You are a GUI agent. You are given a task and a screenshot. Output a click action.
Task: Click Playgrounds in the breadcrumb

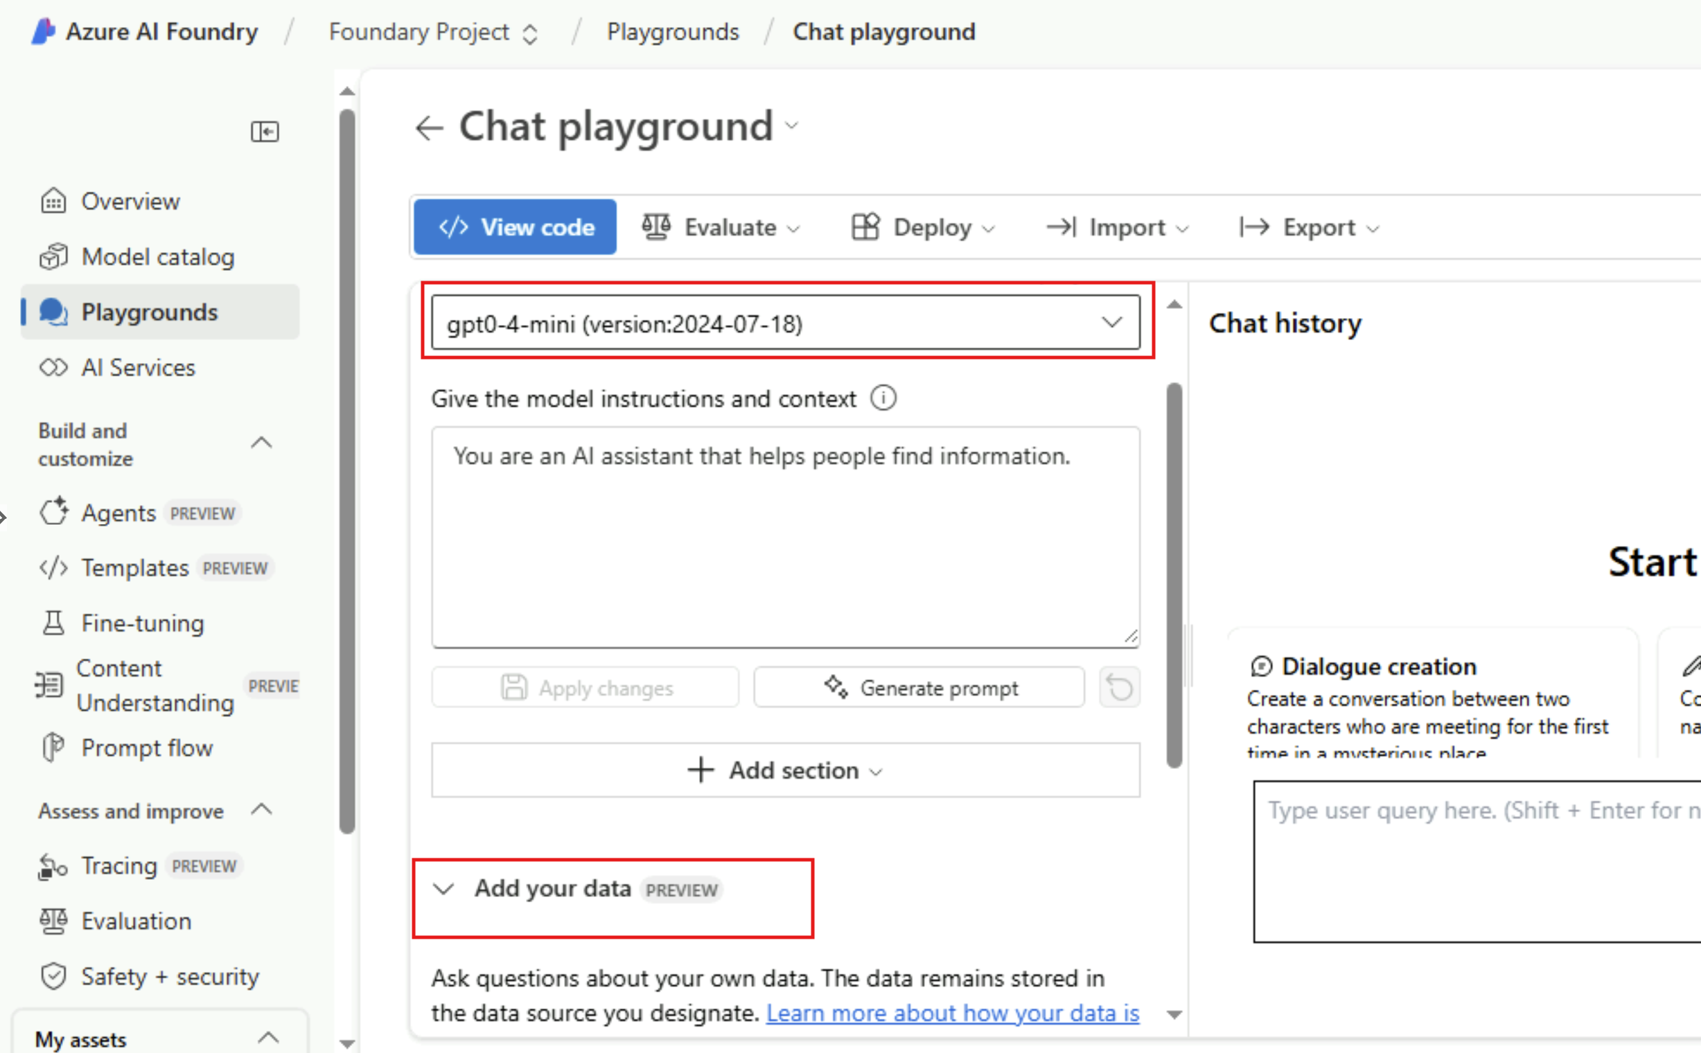pos(673,32)
